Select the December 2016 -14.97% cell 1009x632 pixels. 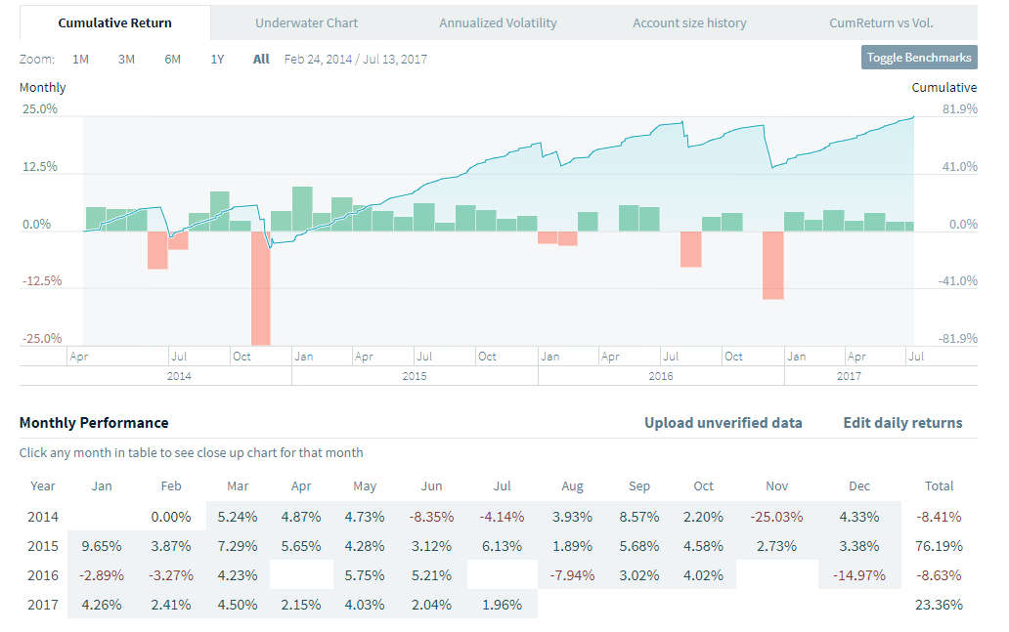860,574
